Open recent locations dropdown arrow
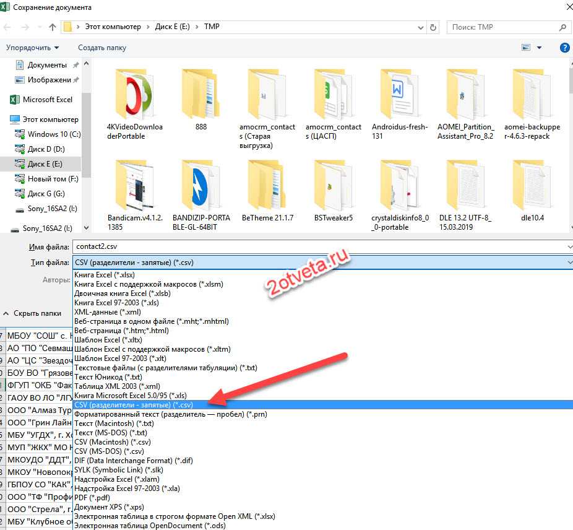This screenshot has height=530, width=573. tap(40, 27)
